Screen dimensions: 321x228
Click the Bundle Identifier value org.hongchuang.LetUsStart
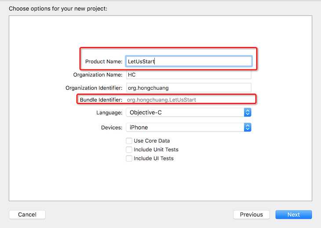(x=161, y=100)
